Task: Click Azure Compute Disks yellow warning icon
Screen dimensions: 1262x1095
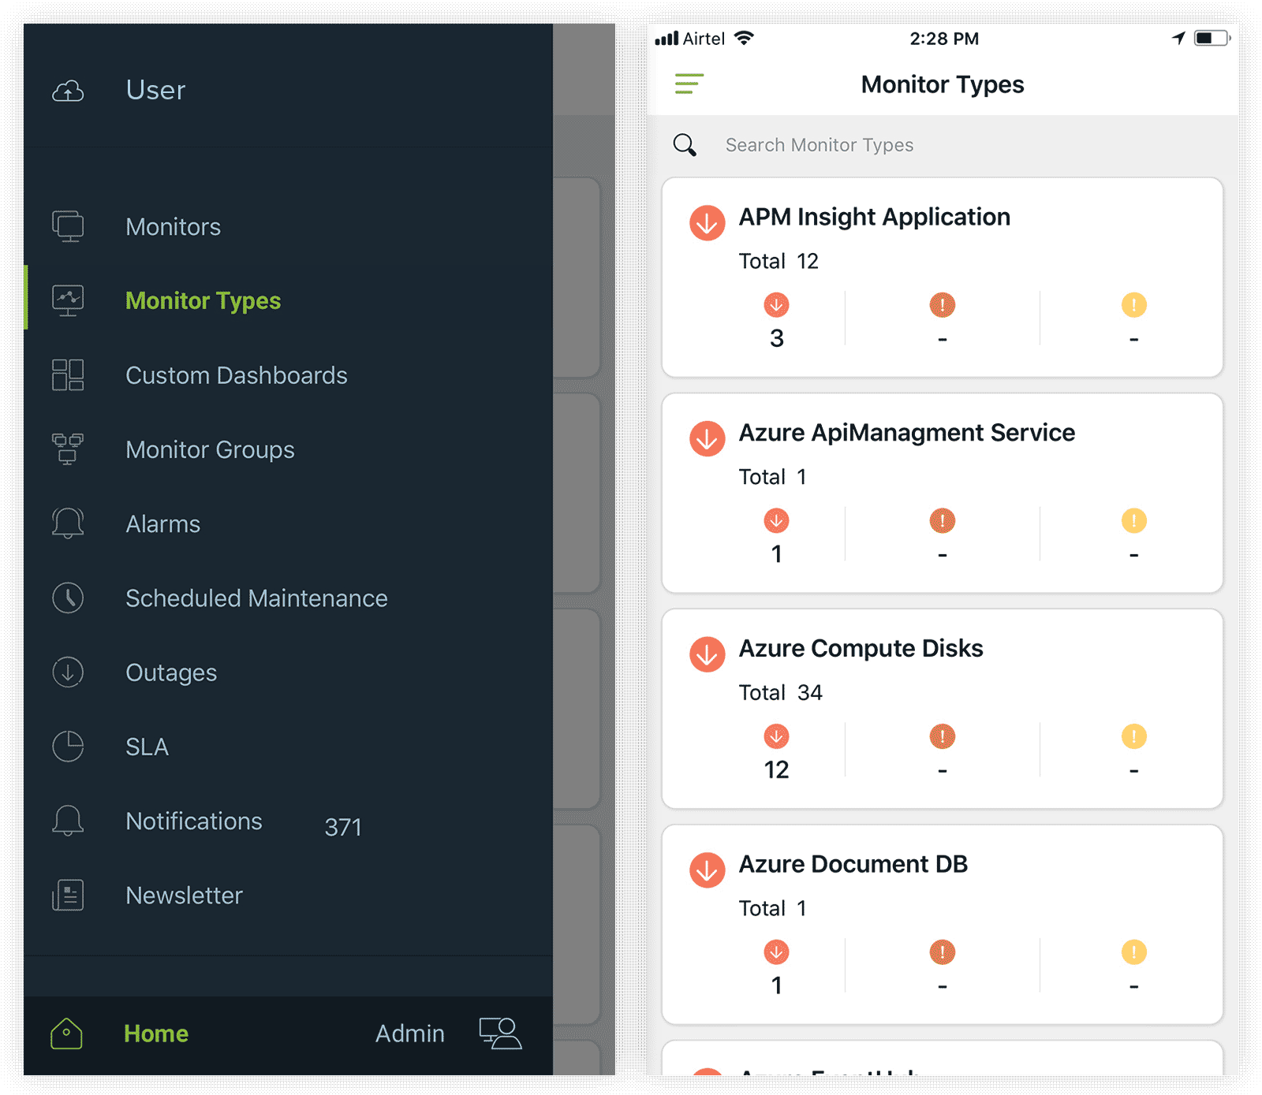Action: tap(1134, 736)
